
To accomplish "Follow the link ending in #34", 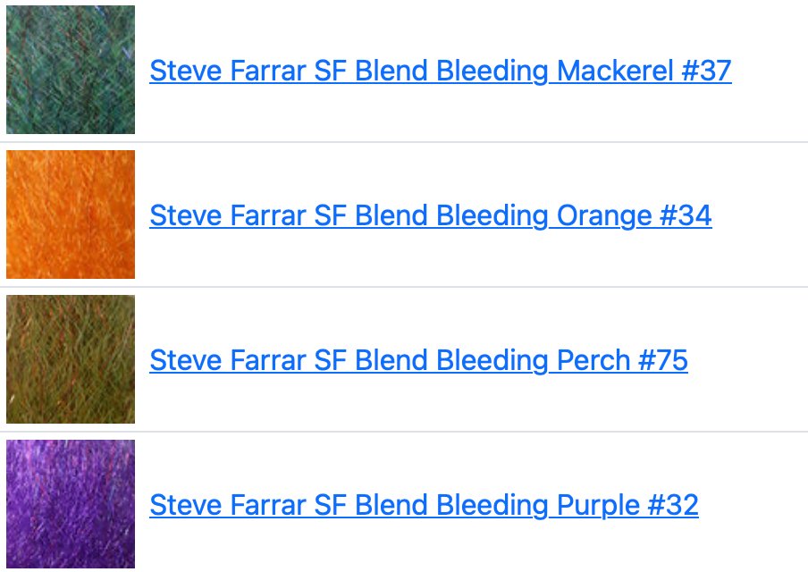I will click(x=430, y=215).
